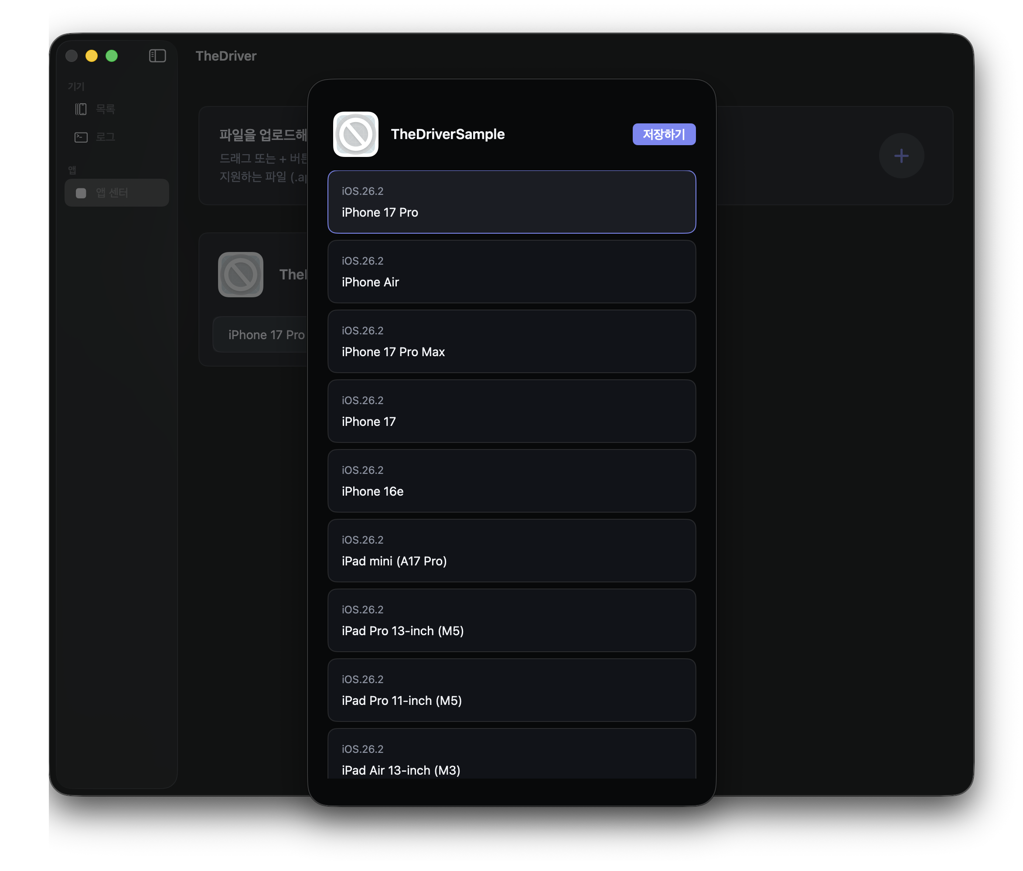Open the 로그 section in the sidebar
1023x871 pixels.
click(105, 137)
